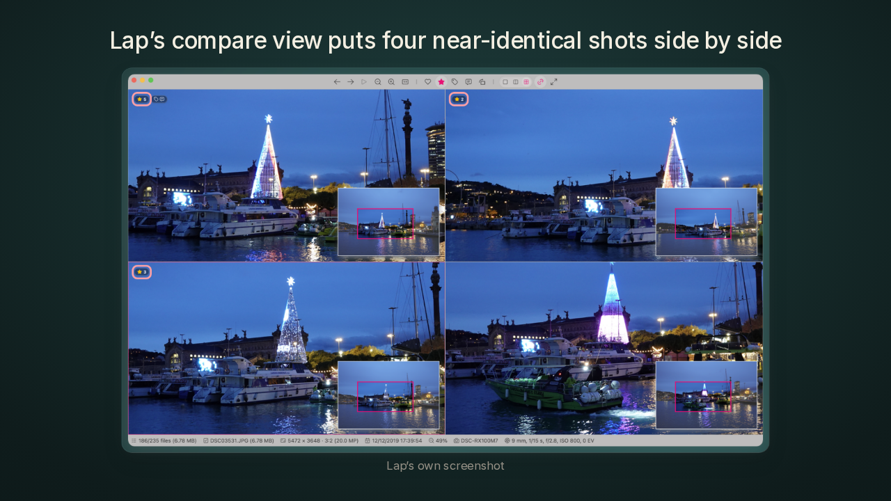Click the zoom out magnifier icon
The image size is (891, 501).
click(378, 81)
